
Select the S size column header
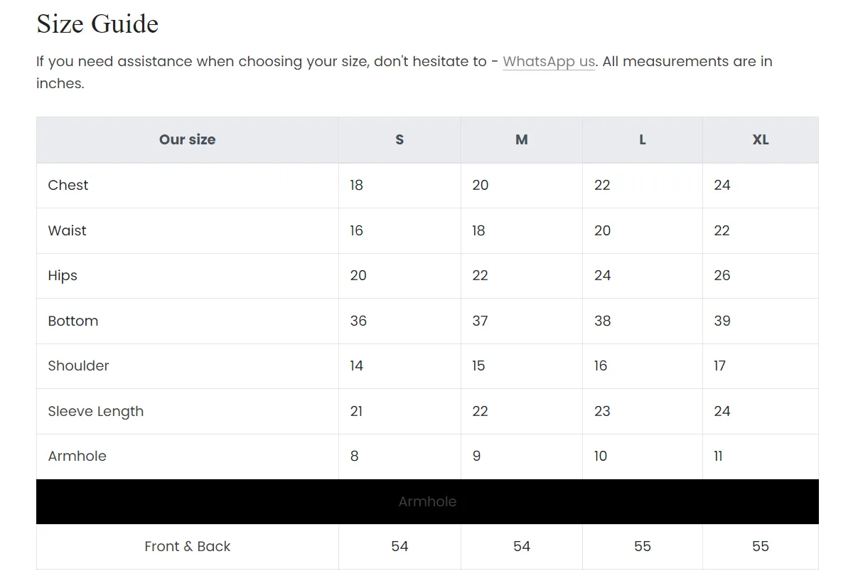point(399,140)
